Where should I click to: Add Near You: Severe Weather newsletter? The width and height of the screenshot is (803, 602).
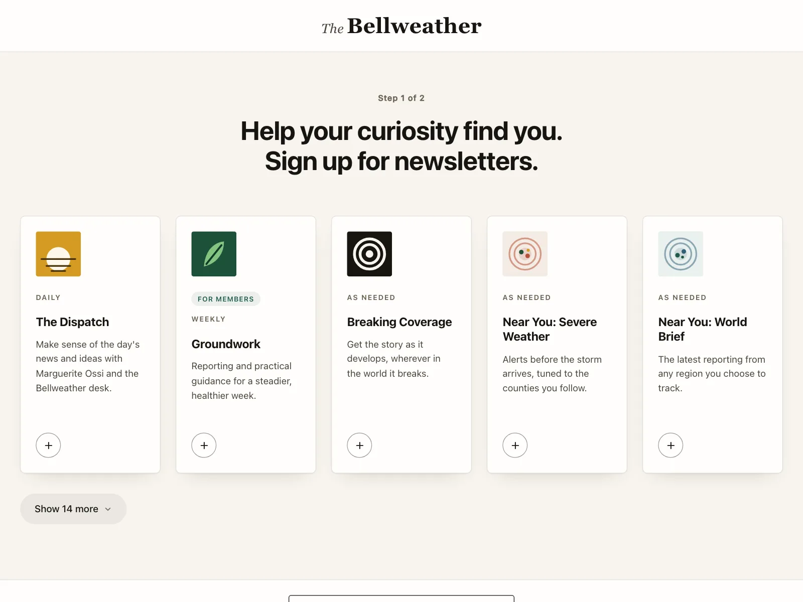515,445
